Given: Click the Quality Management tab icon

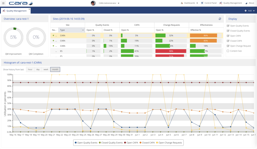Looking at the screenshot, I should coord(4,11).
